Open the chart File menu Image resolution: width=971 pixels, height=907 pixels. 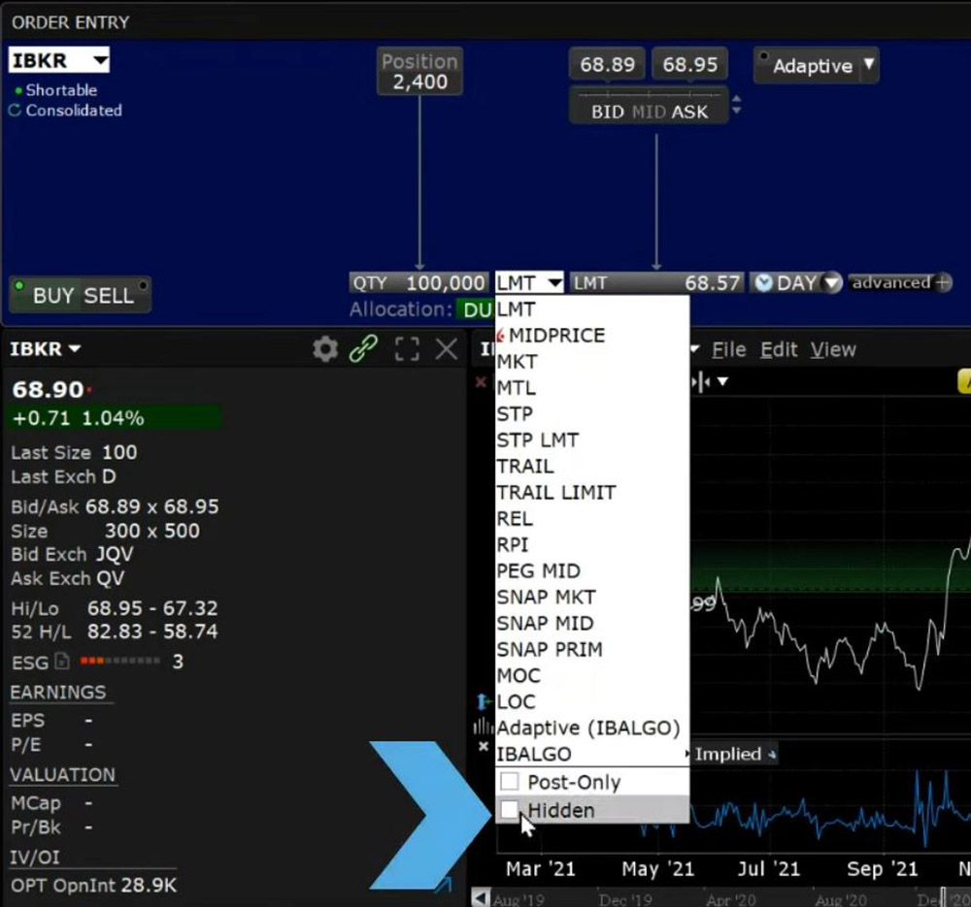coord(728,349)
